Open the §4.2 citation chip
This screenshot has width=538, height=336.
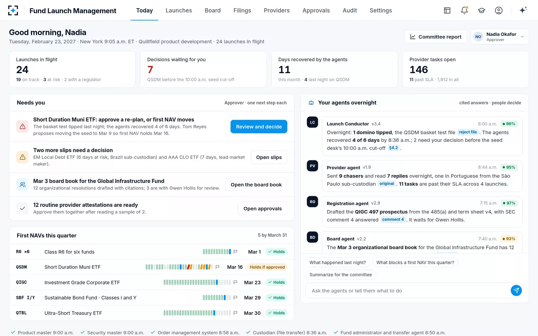pyautogui.click(x=393, y=148)
